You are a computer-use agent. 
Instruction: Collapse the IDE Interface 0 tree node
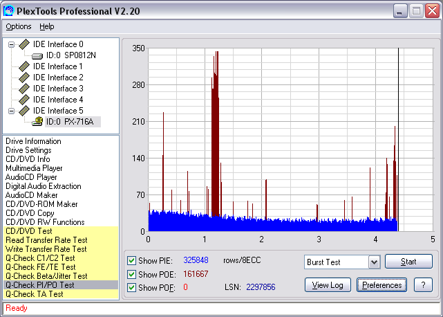[11, 44]
